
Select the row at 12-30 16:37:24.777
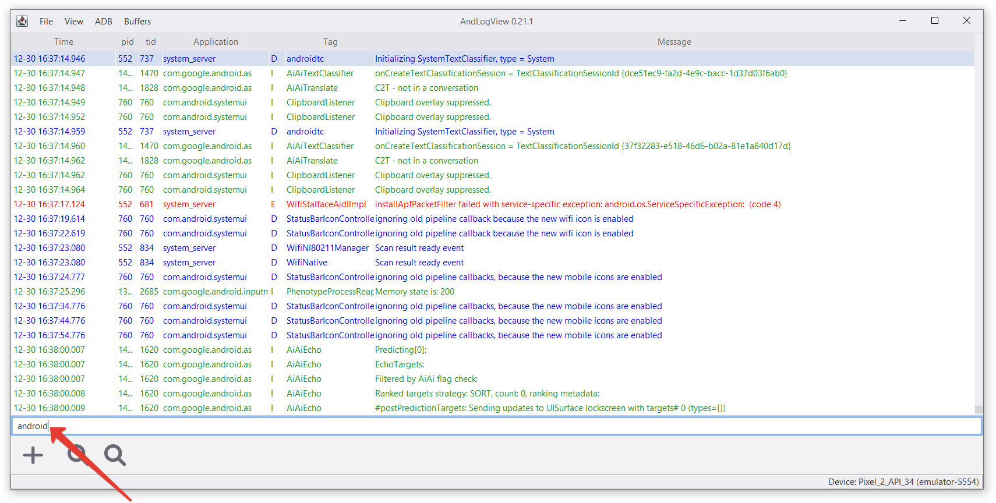493,277
